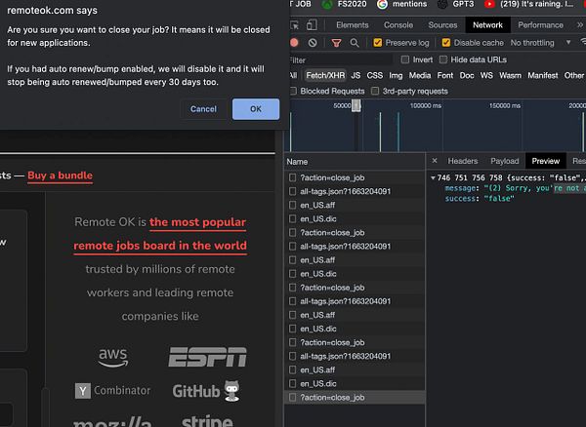Toggle the network filter funnel icon
This screenshot has height=427, width=586.
coord(336,43)
